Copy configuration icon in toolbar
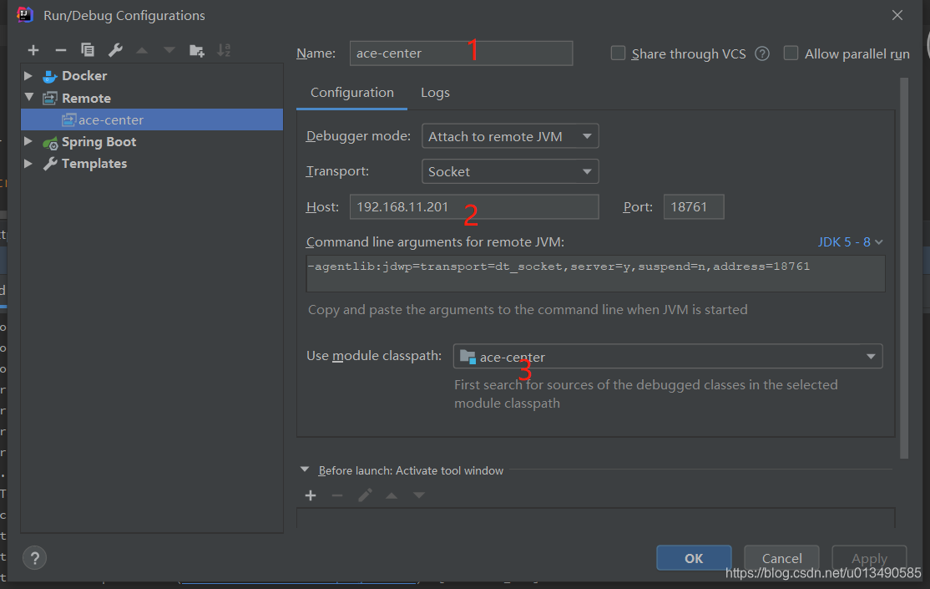The image size is (930, 589). tap(88, 50)
